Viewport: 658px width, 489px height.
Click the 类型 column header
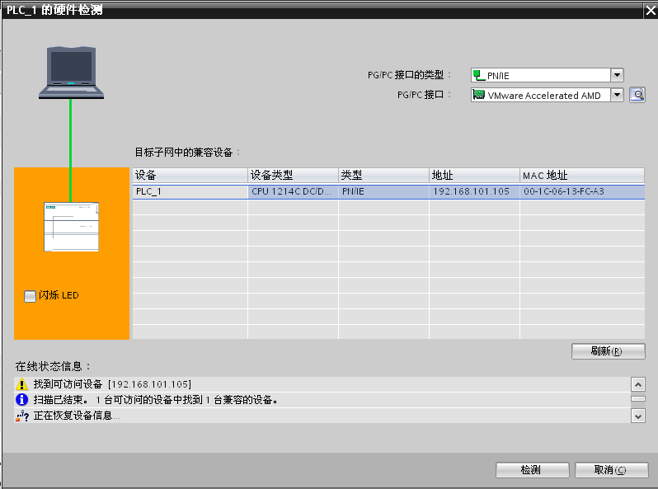383,175
